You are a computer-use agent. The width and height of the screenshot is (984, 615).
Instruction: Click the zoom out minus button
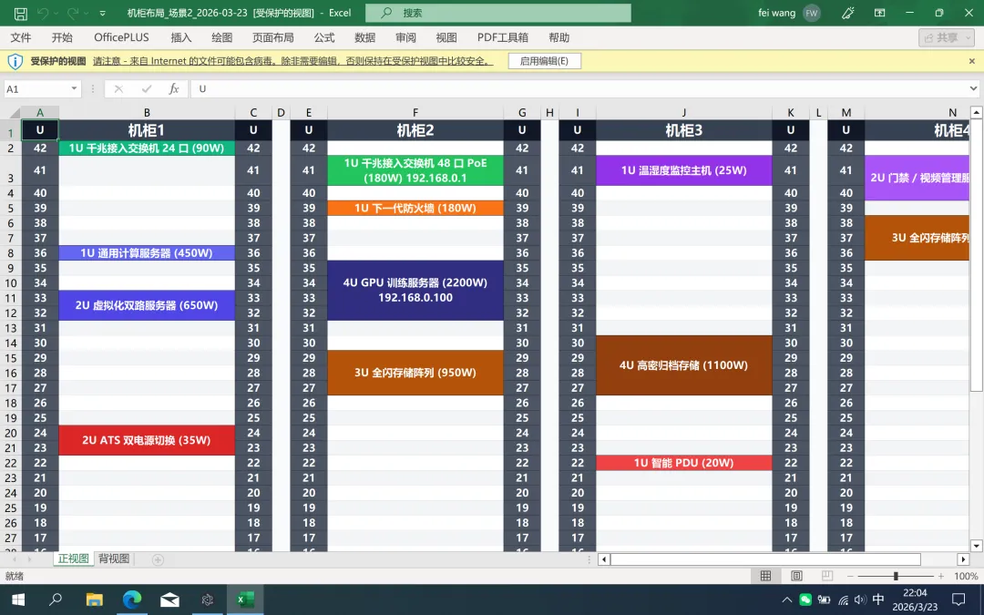pos(850,576)
